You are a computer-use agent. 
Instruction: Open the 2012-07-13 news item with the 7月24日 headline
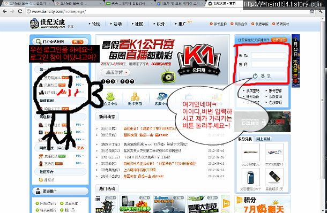click(160, 164)
